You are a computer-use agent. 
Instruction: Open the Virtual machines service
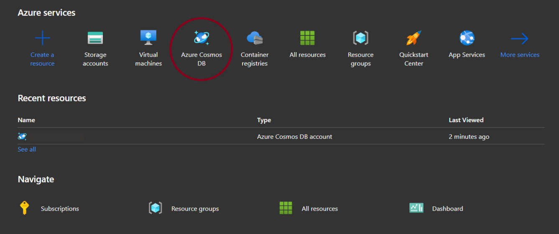(x=148, y=38)
